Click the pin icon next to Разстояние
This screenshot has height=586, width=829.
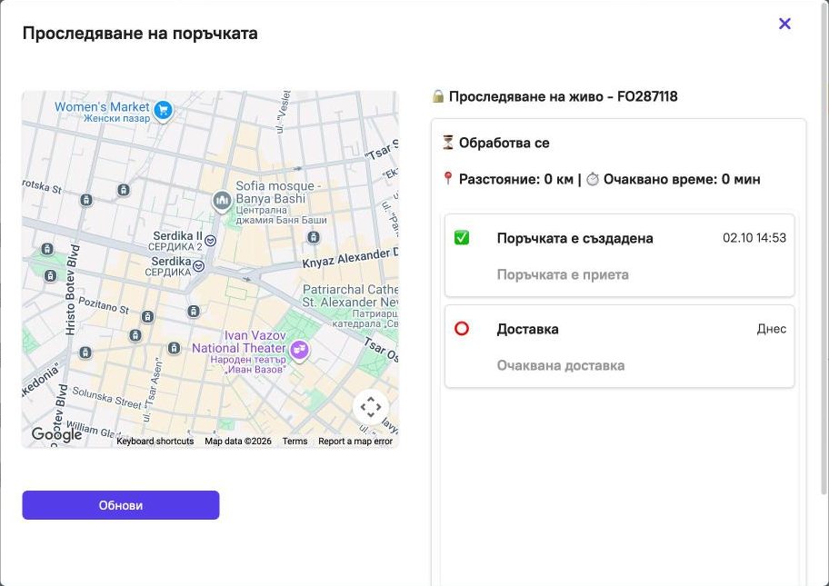coord(448,179)
